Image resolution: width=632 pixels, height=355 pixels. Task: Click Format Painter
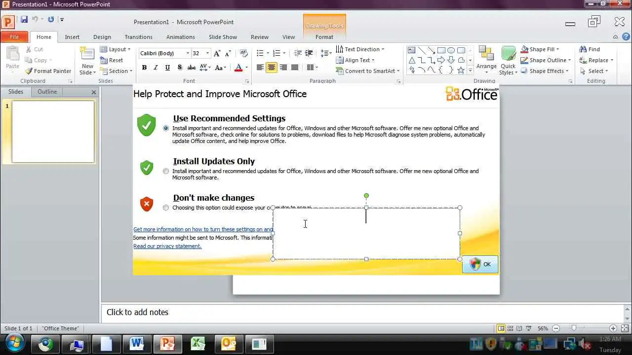pos(48,71)
